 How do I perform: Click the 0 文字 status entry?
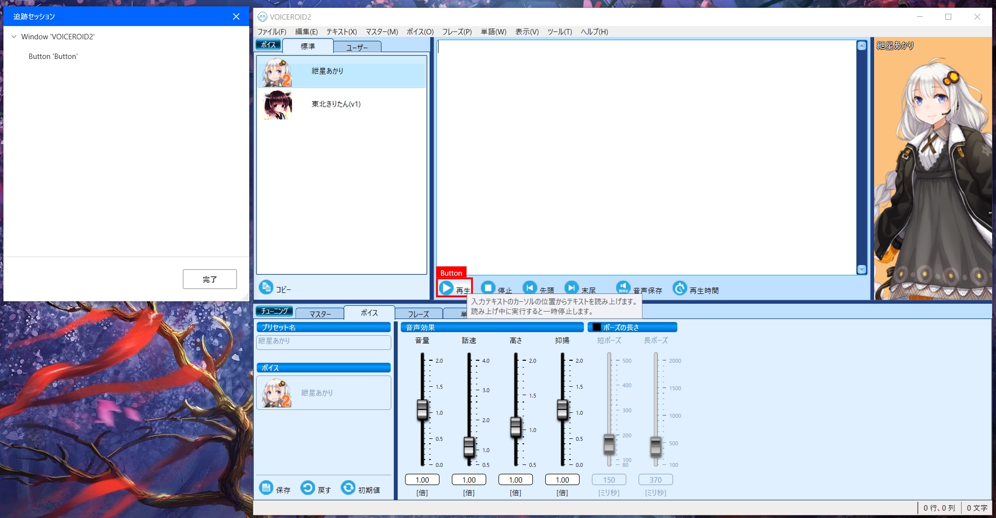point(977,508)
